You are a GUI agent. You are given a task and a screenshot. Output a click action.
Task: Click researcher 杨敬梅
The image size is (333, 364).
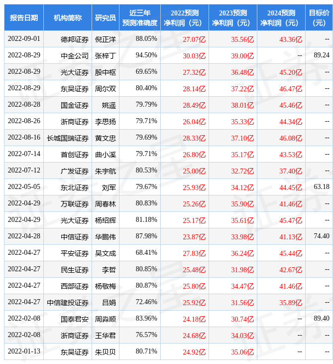click(x=106, y=286)
